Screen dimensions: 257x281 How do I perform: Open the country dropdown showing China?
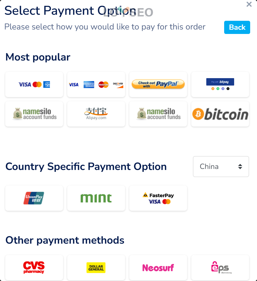[221, 167]
